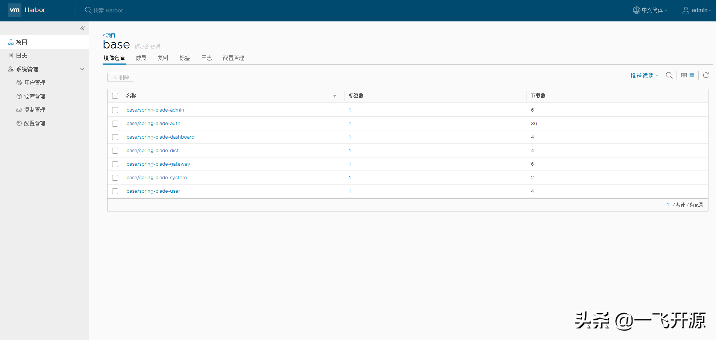716x340 pixels.
Task: Open base/spring-blade-system repository
Action: pos(156,178)
